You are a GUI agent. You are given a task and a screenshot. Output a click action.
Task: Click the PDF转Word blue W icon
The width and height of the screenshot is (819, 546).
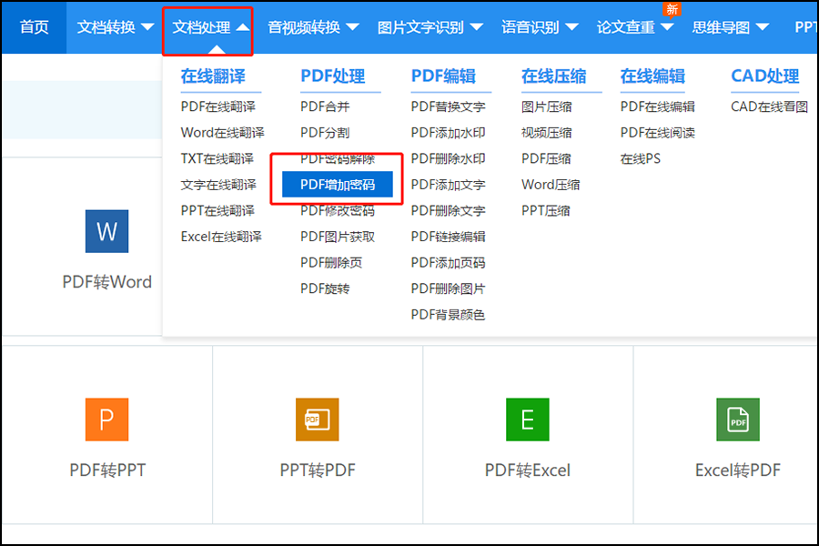[106, 231]
